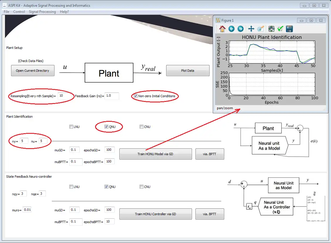Enable LNU in State Feedback Neuro-controller
The image size is (331, 243).
click(x=71, y=186)
